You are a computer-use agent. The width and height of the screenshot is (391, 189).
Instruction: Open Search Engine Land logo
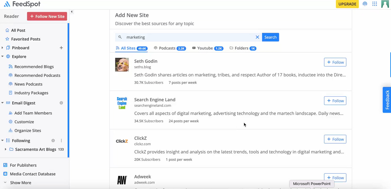pyautogui.click(x=122, y=103)
